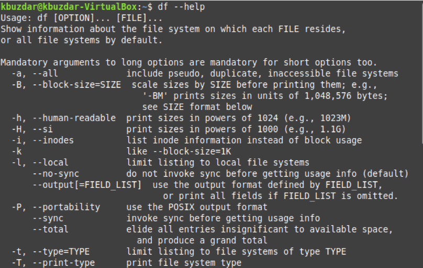Click the '--sync' option text
423x268 pixels.
pos(48,218)
